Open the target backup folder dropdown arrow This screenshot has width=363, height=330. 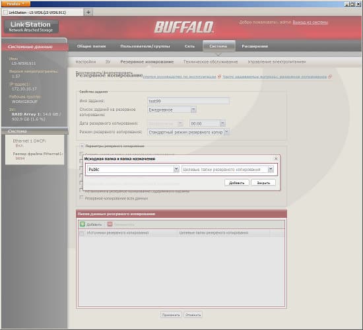(x=271, y=169)
